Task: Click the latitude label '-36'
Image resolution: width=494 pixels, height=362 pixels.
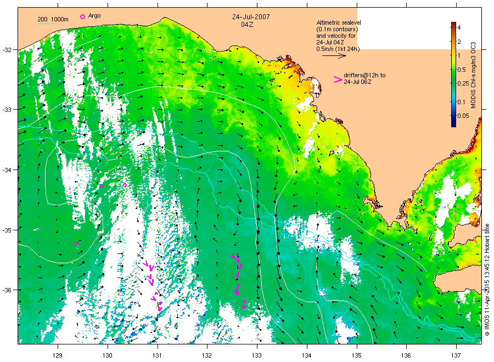Action: click(x=7, y=290)
